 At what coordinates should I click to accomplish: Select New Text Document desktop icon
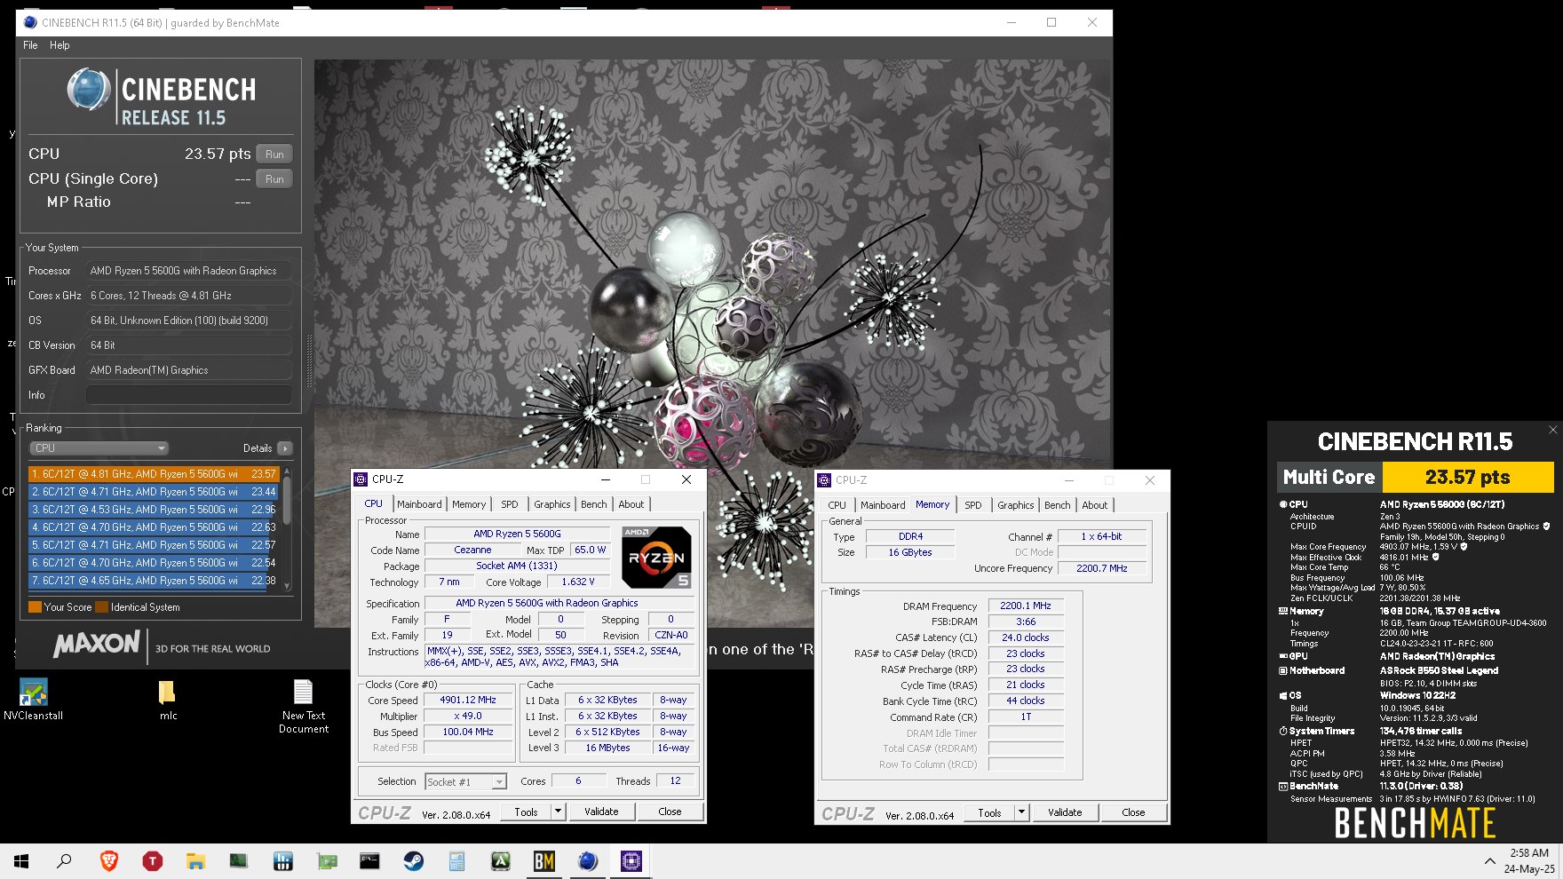pyautogui.click(x=304, y=707)
